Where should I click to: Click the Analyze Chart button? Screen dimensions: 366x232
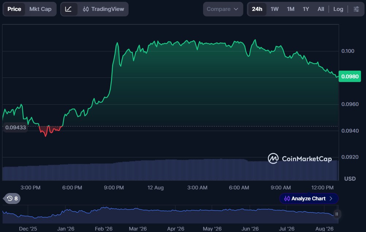[309, 198]
